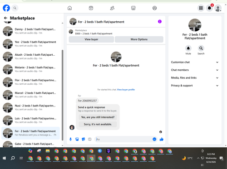227x169 pixels.
Task: Send a thumbs-up like
Action: coord(162,139)
